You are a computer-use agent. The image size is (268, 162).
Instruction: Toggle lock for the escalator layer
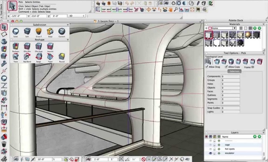click(x=215, y=153)
